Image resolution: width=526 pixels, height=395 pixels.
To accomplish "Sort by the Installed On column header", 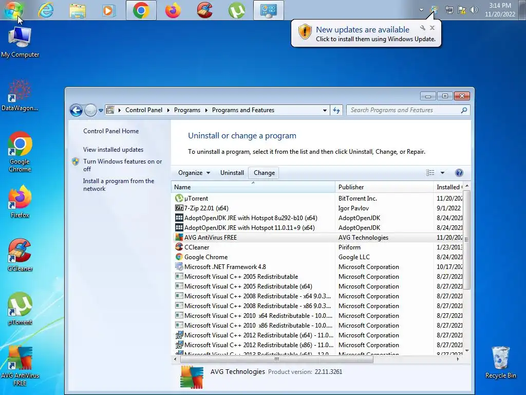I will pyautogui.click(x=448, y=187).
